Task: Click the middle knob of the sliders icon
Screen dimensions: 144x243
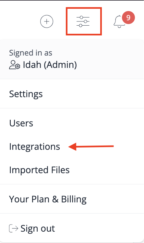Action: pyautogui.click(x=85, y=21)
